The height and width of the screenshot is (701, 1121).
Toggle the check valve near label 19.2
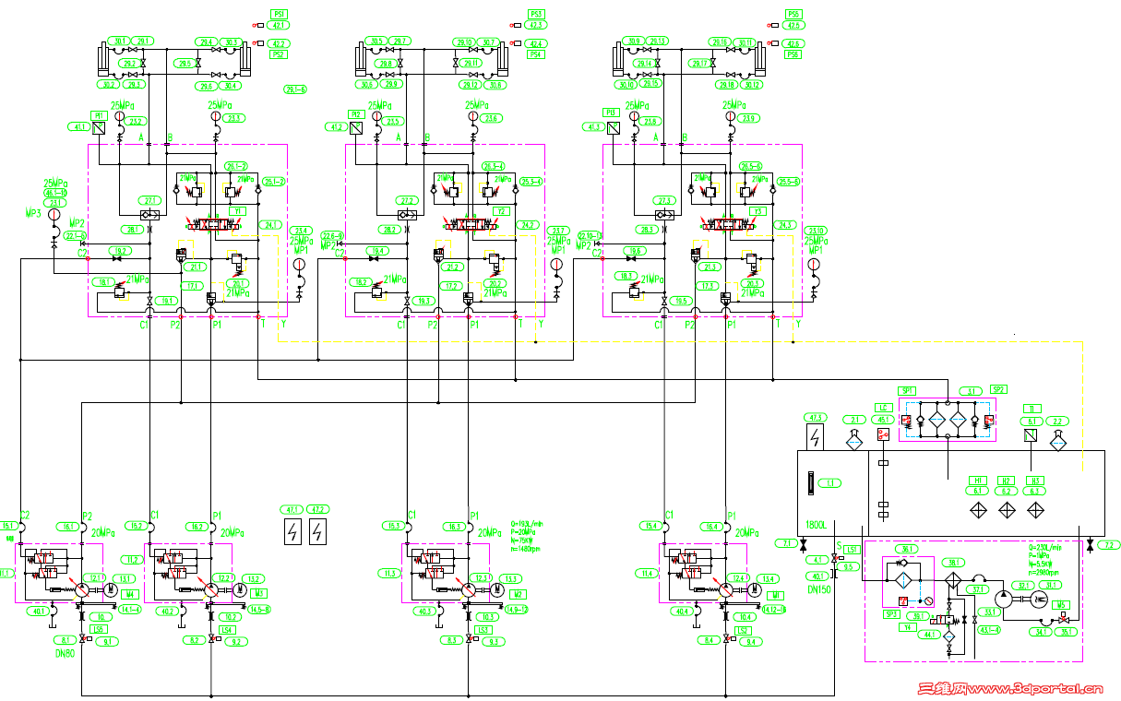coord(116,258)
